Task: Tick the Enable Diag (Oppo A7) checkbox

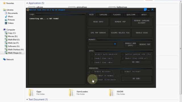Action: [x=123, y=58]
